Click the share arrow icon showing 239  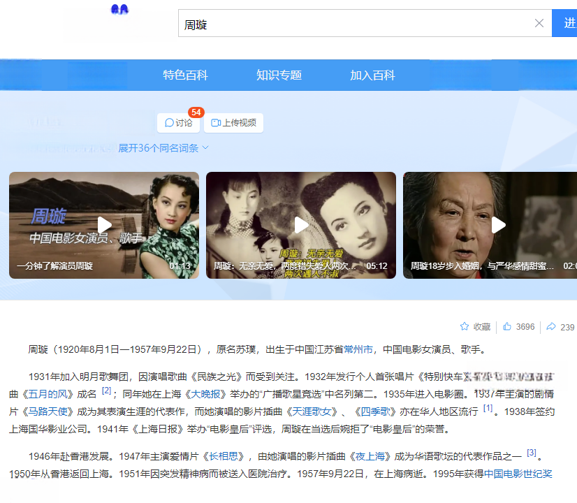(x=551, y=326)
